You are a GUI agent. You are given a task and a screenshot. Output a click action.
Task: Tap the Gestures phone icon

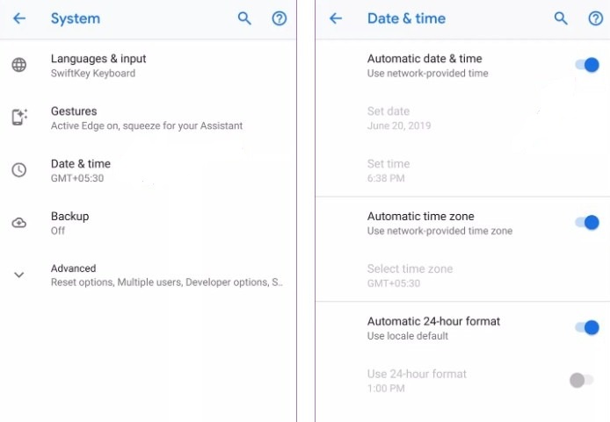[x=19, y=118]
